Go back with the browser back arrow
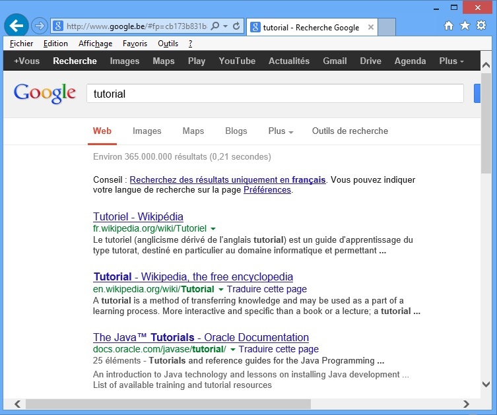Image resolution: width=497 pixels, height=415 pixels. coord(16,26)
